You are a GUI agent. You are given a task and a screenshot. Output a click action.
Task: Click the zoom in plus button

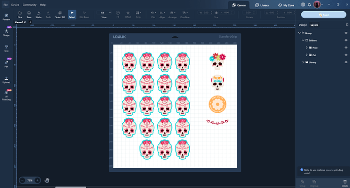tap(37, 180)
